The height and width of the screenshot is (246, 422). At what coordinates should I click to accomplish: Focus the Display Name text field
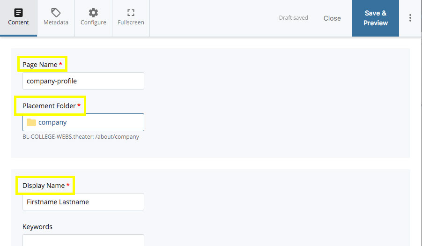[x=83, y=202]
